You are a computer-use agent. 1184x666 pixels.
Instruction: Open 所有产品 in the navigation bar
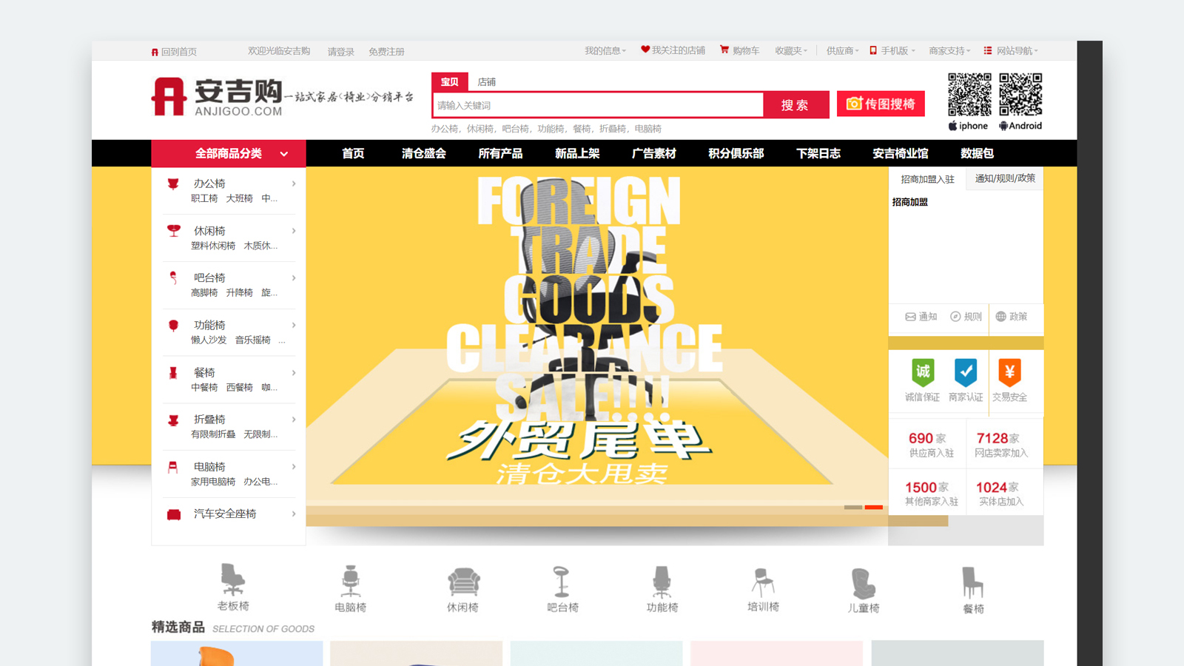click(500, 153)
